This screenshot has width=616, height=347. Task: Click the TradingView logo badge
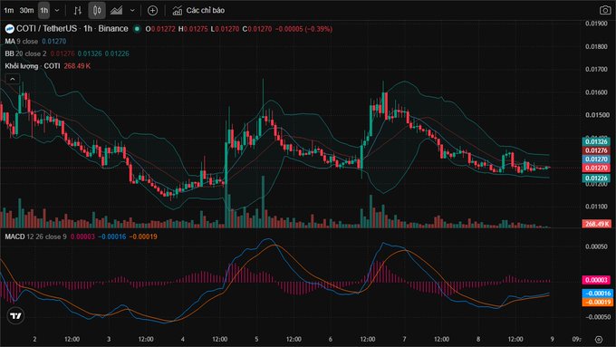click(x=15, y=316)
